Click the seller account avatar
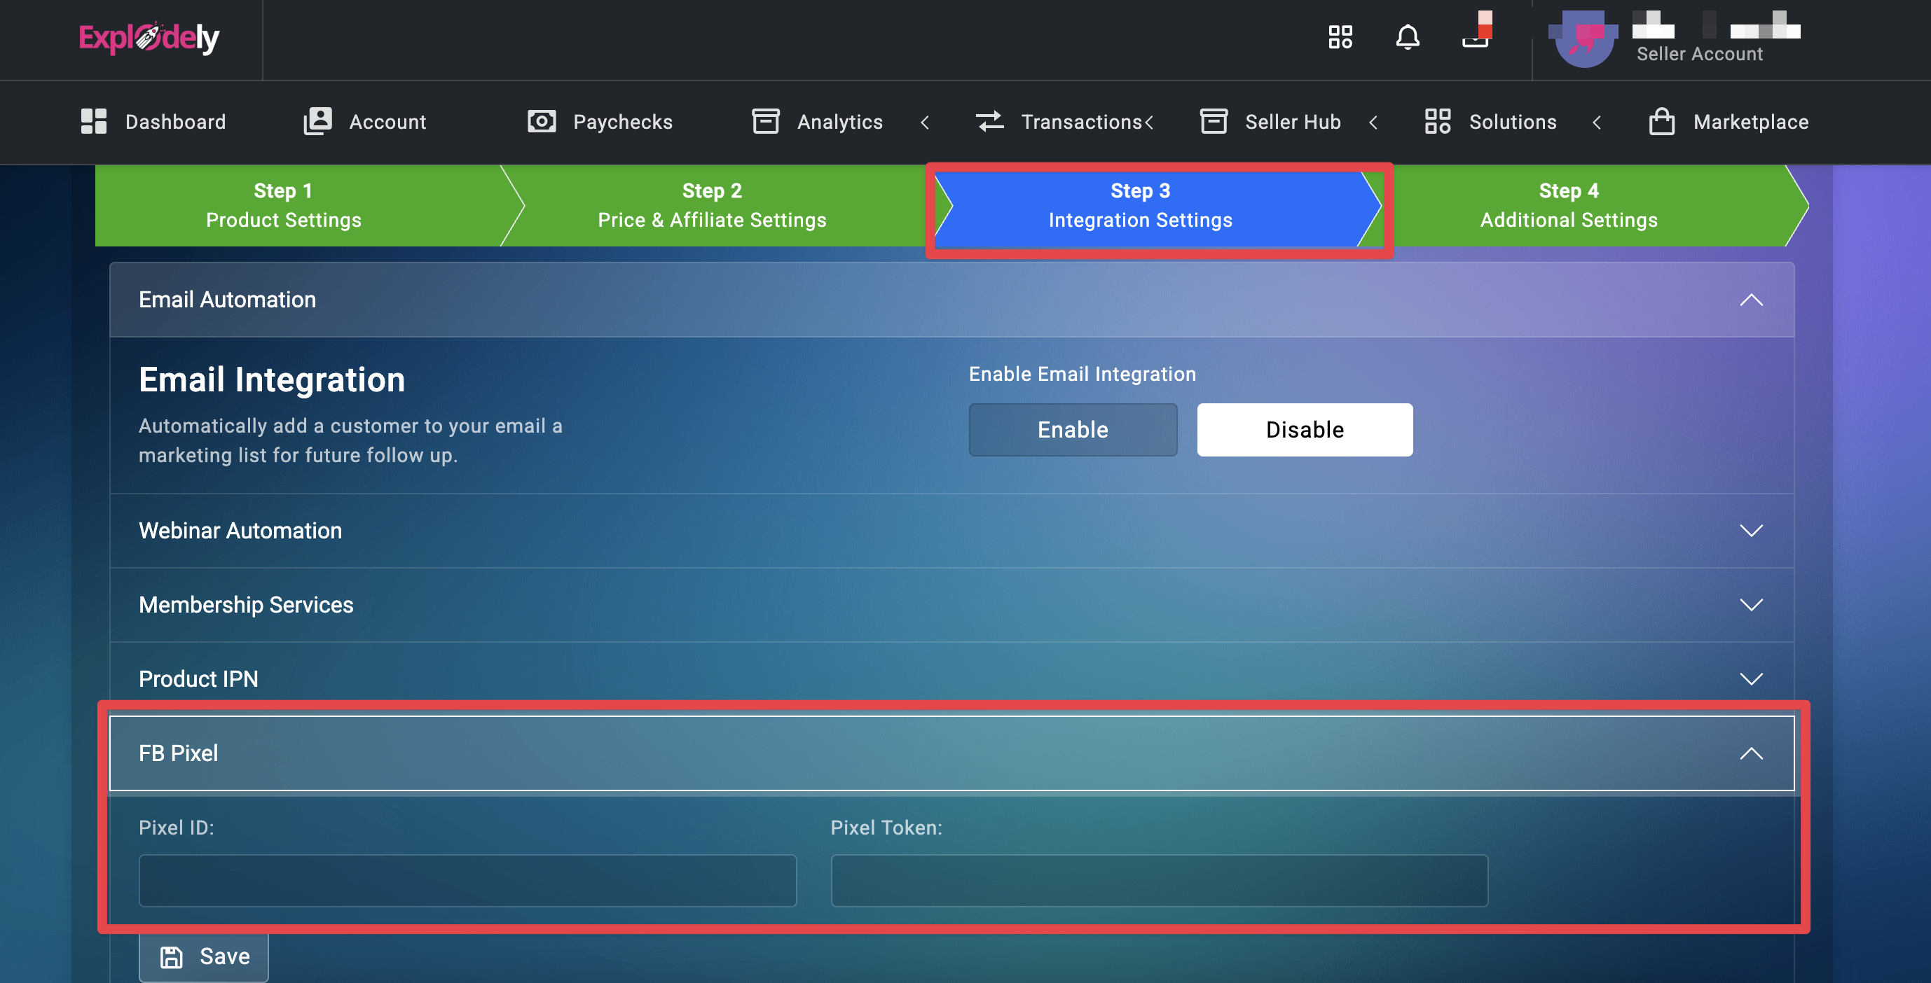 pyautogui.click(x=1583, y=39)
